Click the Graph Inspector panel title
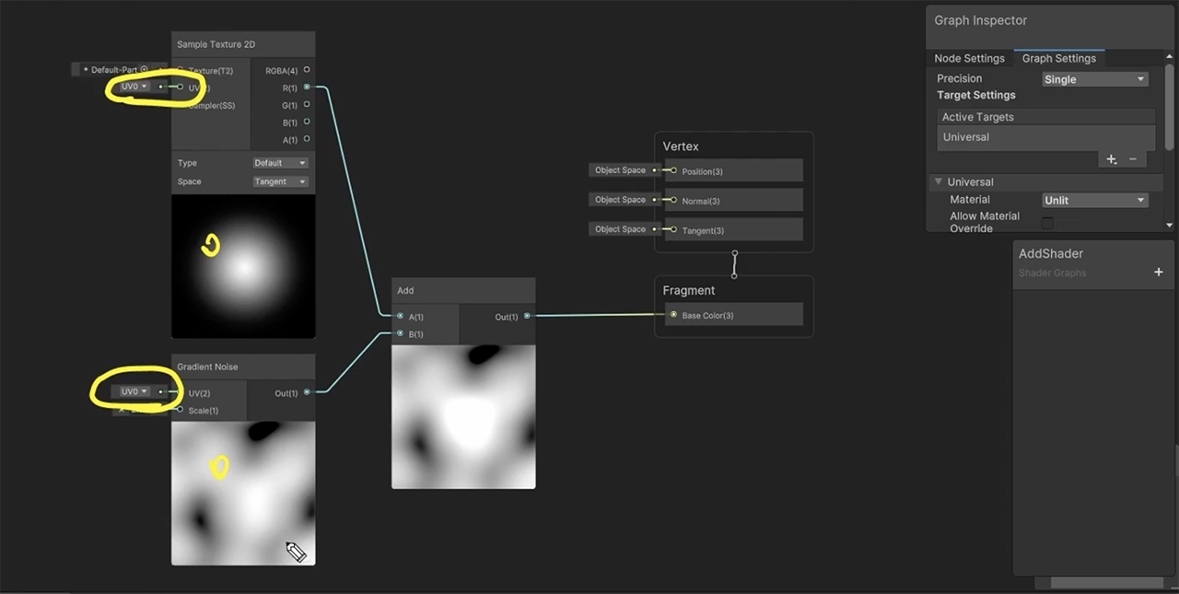 click(x=980, y=20)
